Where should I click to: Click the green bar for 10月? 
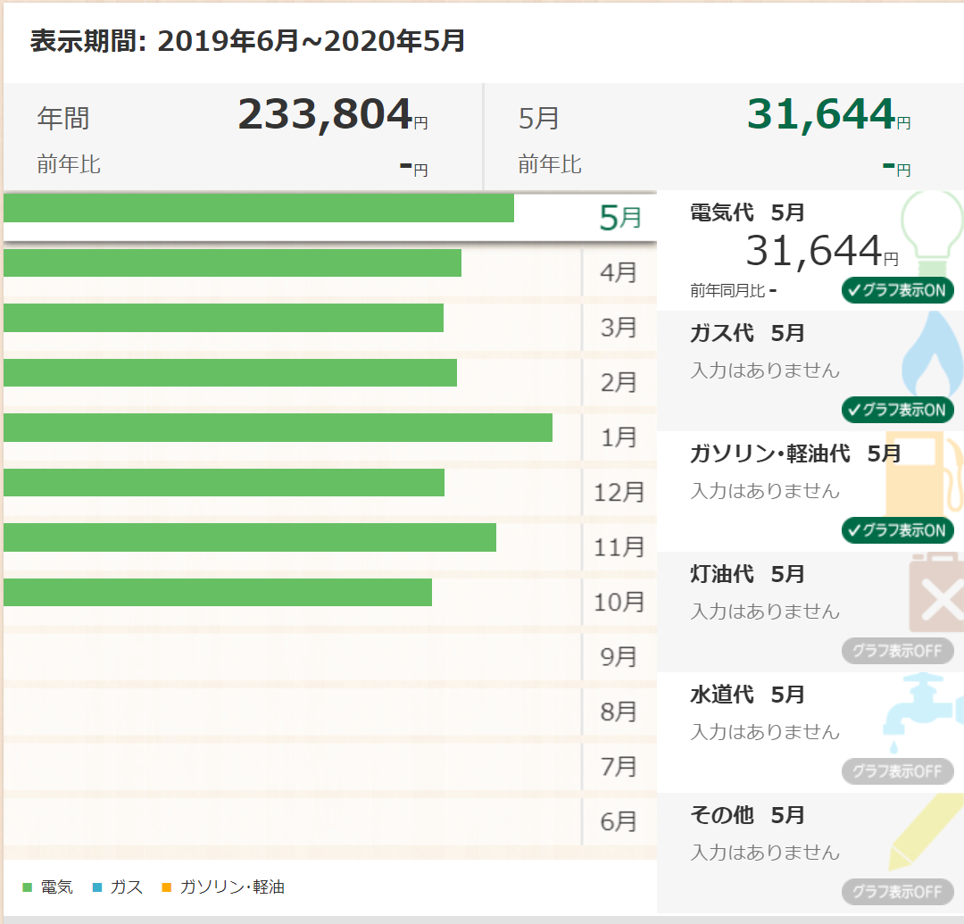click(218, 592)
